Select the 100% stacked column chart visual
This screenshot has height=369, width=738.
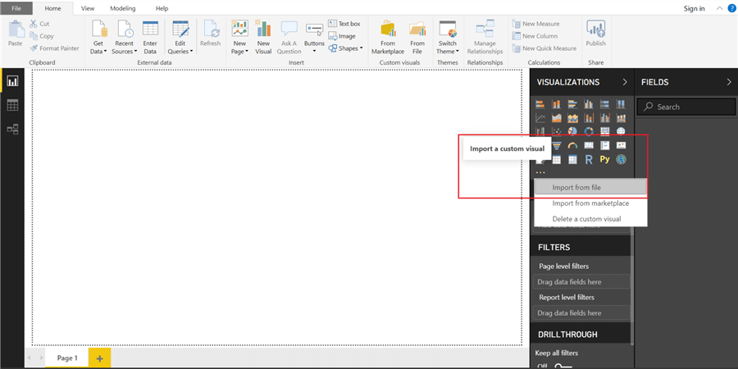click(x=621, y=104)
